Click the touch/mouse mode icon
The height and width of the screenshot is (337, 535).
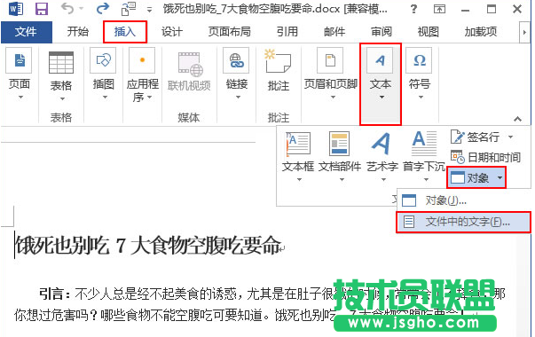point(129,9)
